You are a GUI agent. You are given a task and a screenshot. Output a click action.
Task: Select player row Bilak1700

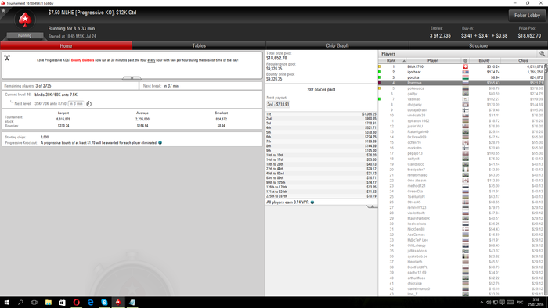click(x=460, y=66)
